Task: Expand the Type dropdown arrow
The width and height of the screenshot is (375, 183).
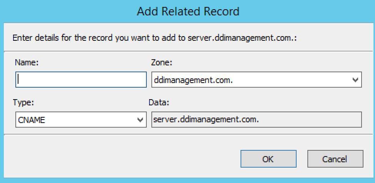Action: [140, 120]
